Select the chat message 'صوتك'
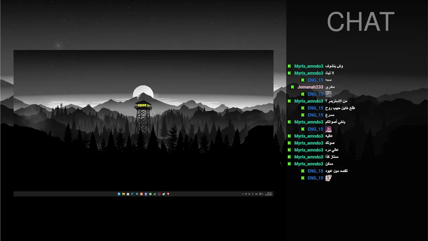 [x=330, y=143]
